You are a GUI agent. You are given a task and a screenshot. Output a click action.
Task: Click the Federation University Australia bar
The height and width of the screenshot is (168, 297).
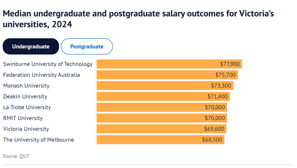click(154, 75)
